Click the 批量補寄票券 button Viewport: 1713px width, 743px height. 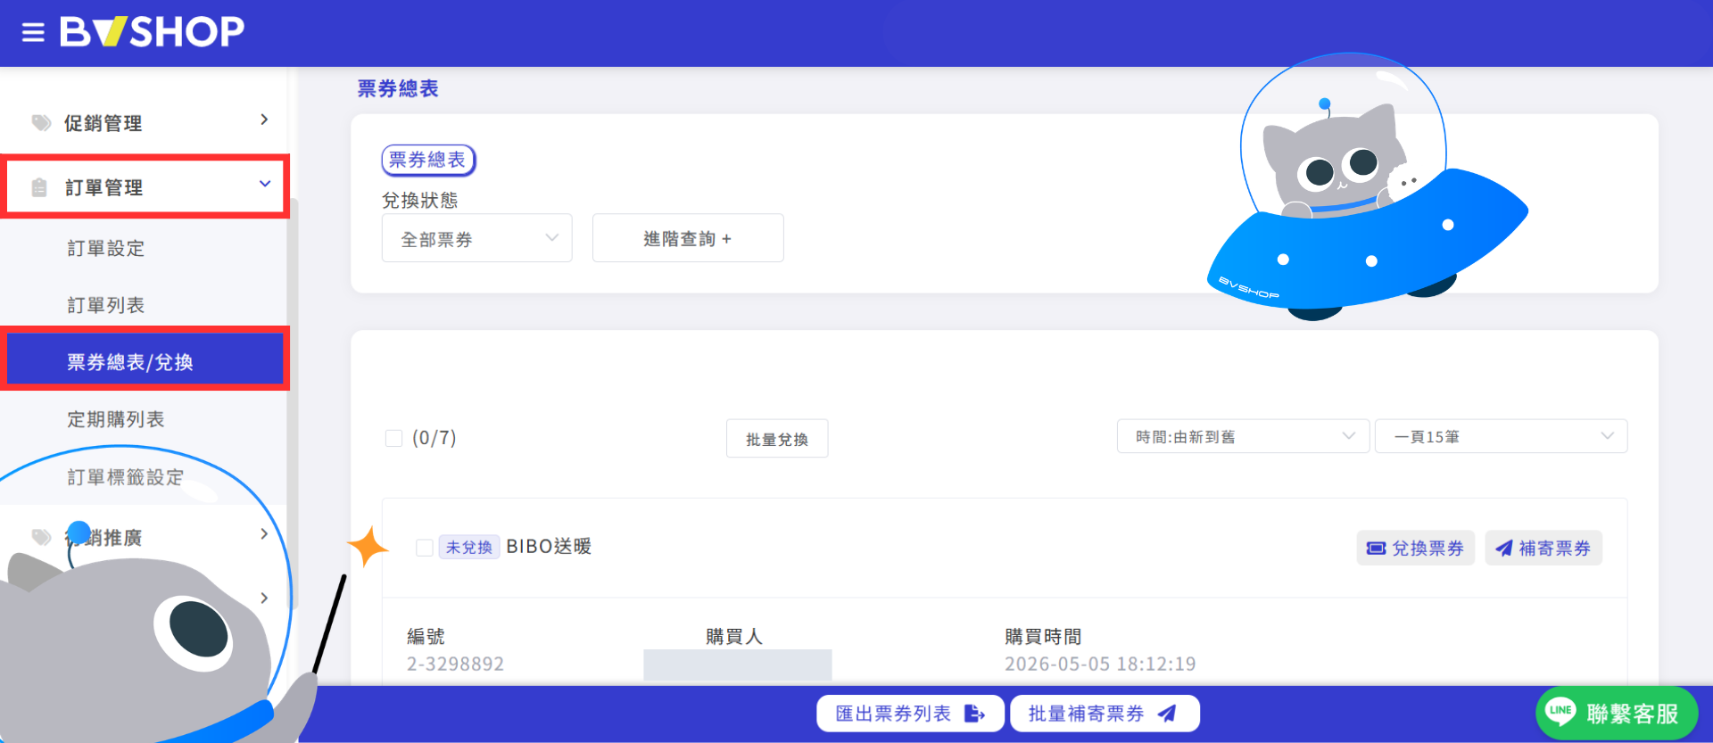click(1105, 714)
